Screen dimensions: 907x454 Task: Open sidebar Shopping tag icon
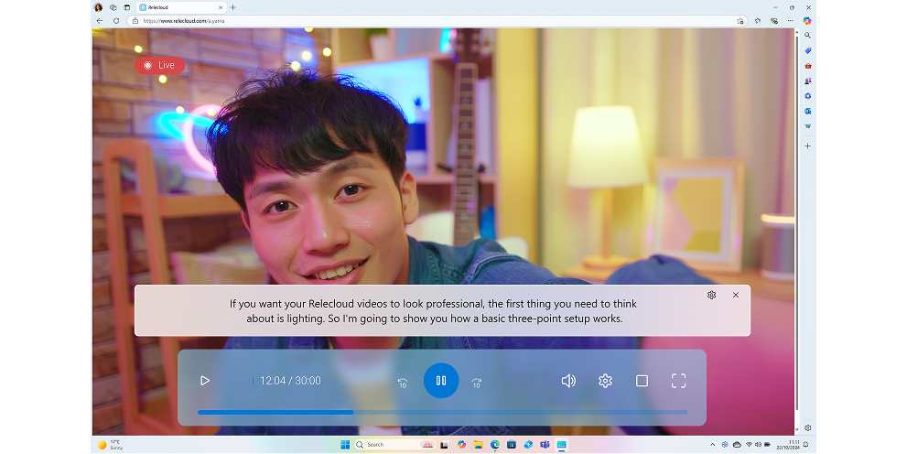pyautogui.click(x=807, y=51)
